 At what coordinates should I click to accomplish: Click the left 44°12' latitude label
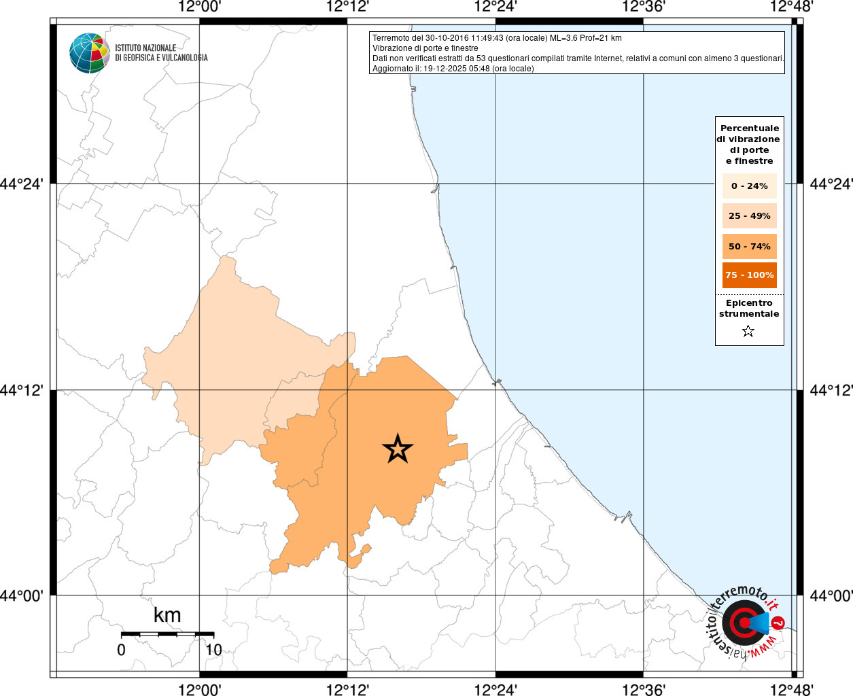tap(22, 391)
